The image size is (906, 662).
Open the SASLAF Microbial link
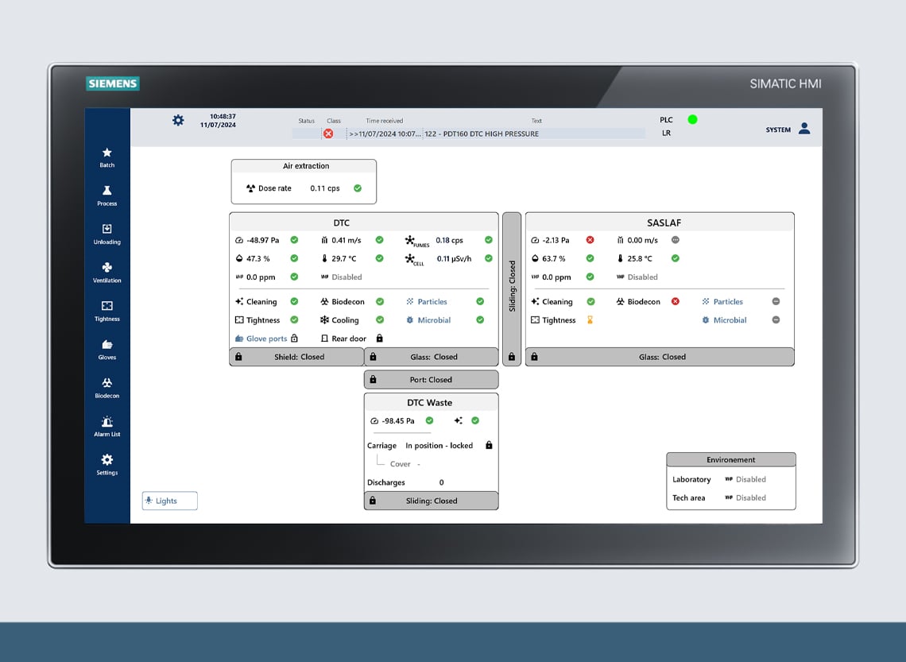[730, 320]
